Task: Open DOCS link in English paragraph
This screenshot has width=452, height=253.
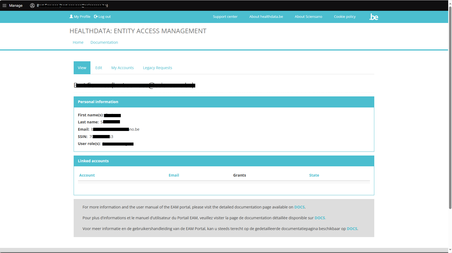Action: [x=299, y=207]
